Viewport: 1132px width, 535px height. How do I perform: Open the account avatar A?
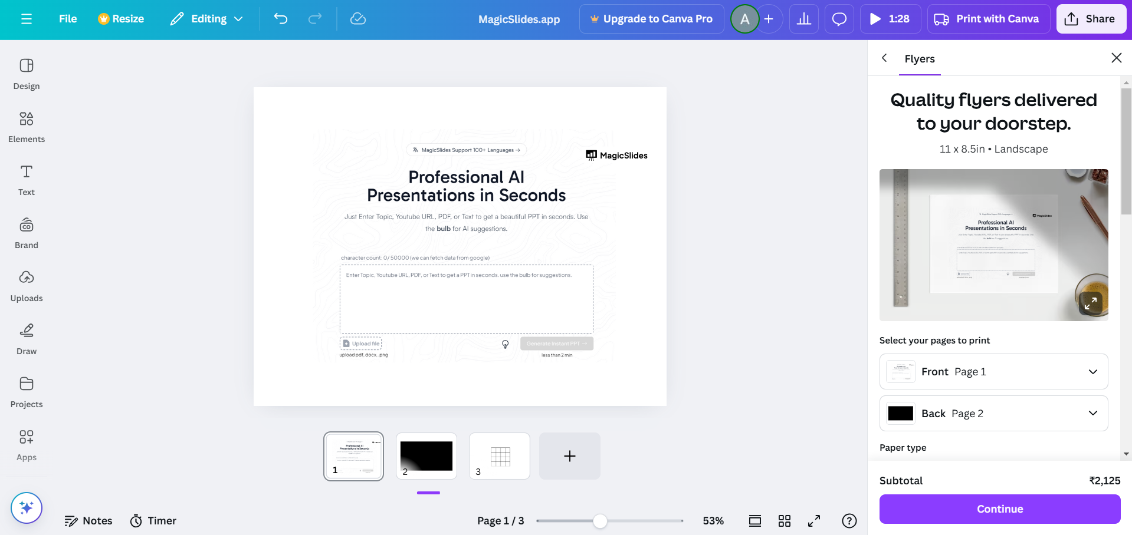(x=745, y=19)
